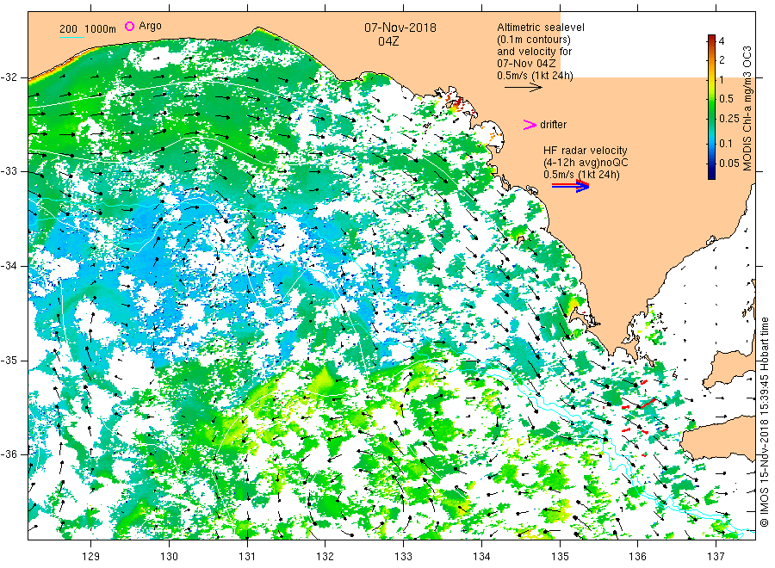The width and height of the screenshot is (775, 568).
Task: Click the '135' longitude axis label
Action: (560, 557)
